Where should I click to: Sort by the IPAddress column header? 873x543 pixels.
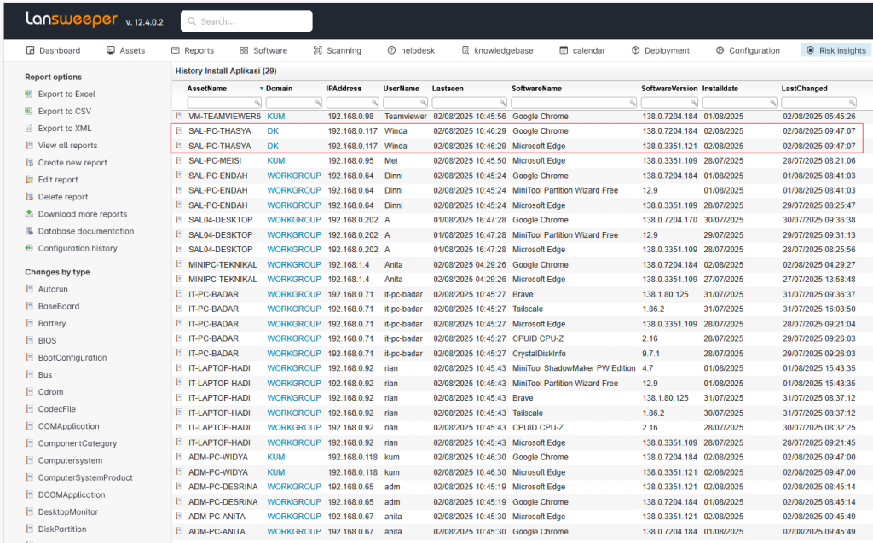click(344, 88)
